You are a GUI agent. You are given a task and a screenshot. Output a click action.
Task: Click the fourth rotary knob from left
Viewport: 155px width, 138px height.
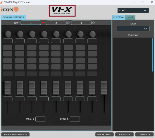(x=44, y=34)
